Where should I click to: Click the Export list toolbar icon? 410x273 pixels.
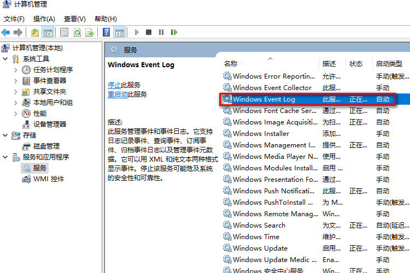point(90,32)
